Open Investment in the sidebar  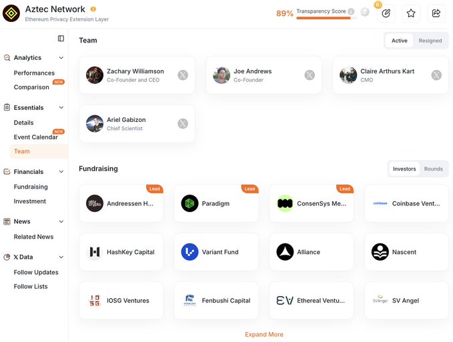pyautogui.click(x=30, y=201)
